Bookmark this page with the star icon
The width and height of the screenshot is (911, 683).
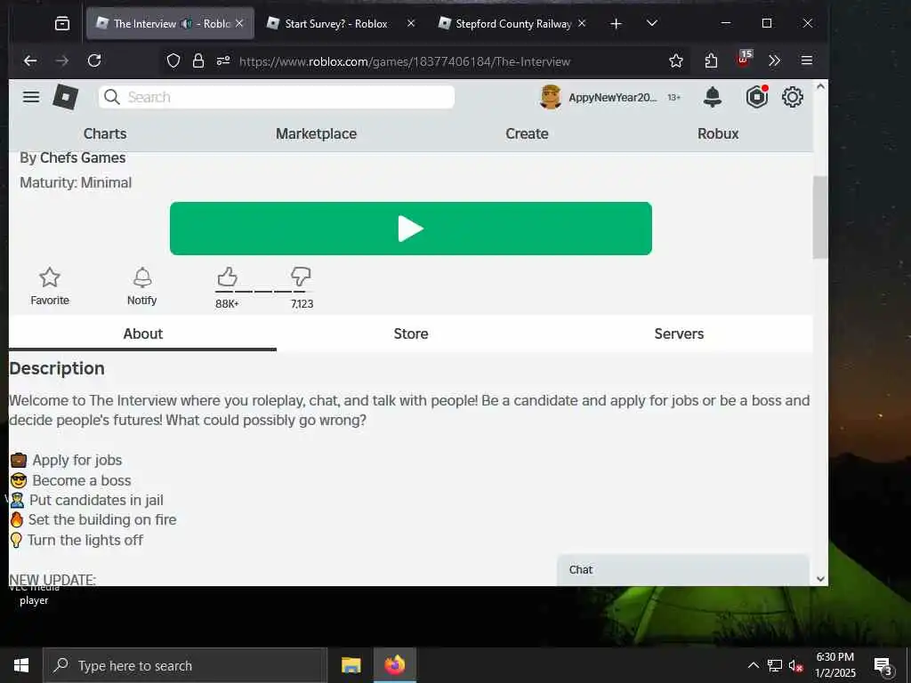click(x=676, y=61)
